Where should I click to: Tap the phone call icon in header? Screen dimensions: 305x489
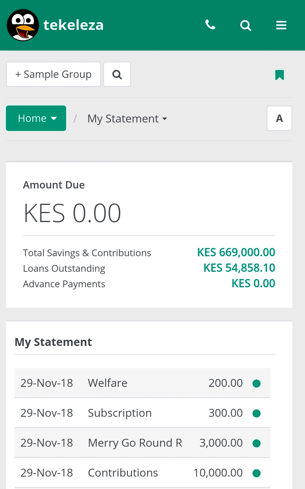(x=210, y=25)
